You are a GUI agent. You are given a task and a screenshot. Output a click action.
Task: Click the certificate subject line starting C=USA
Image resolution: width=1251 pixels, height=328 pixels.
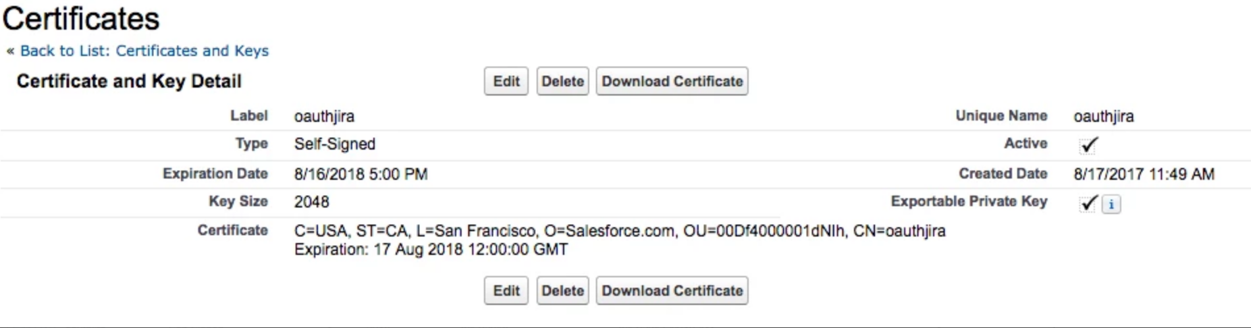(x=619, y=231)
